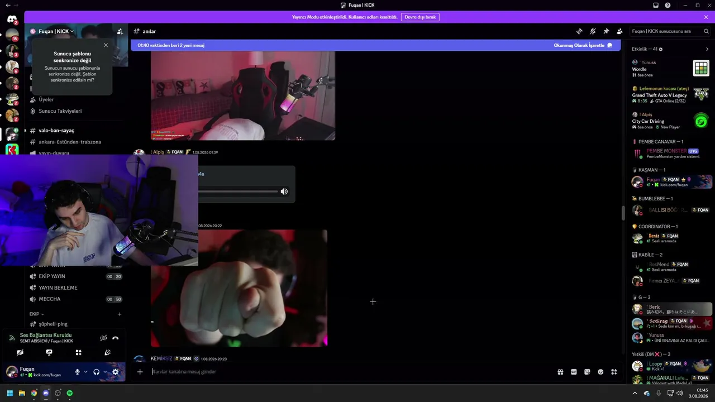Open Grand Theft Auto V Legacy activity
Viewport: 715px width, 402px height.
tap(670, 94)
